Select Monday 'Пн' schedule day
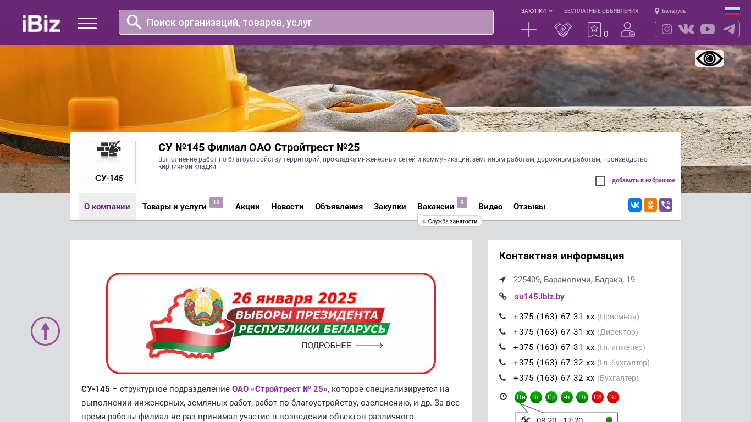Image resolution: width=751 pixels, height=422 pixels. click(x=521, y=397)
